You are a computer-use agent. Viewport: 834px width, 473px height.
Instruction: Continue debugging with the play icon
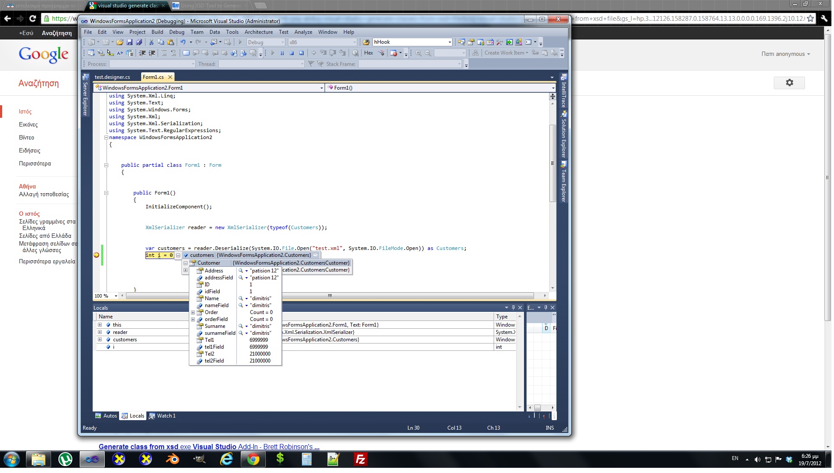273,53
